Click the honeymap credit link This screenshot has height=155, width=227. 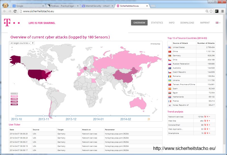click(x=155, y=44)
